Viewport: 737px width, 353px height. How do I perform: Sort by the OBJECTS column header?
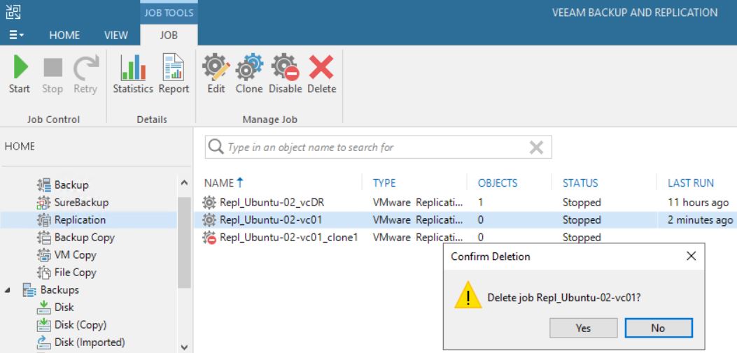(x=498, y=183)
